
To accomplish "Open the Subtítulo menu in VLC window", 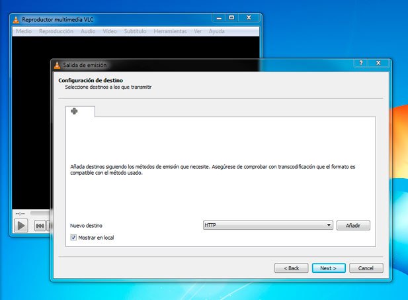I will (x=135, y=31).
